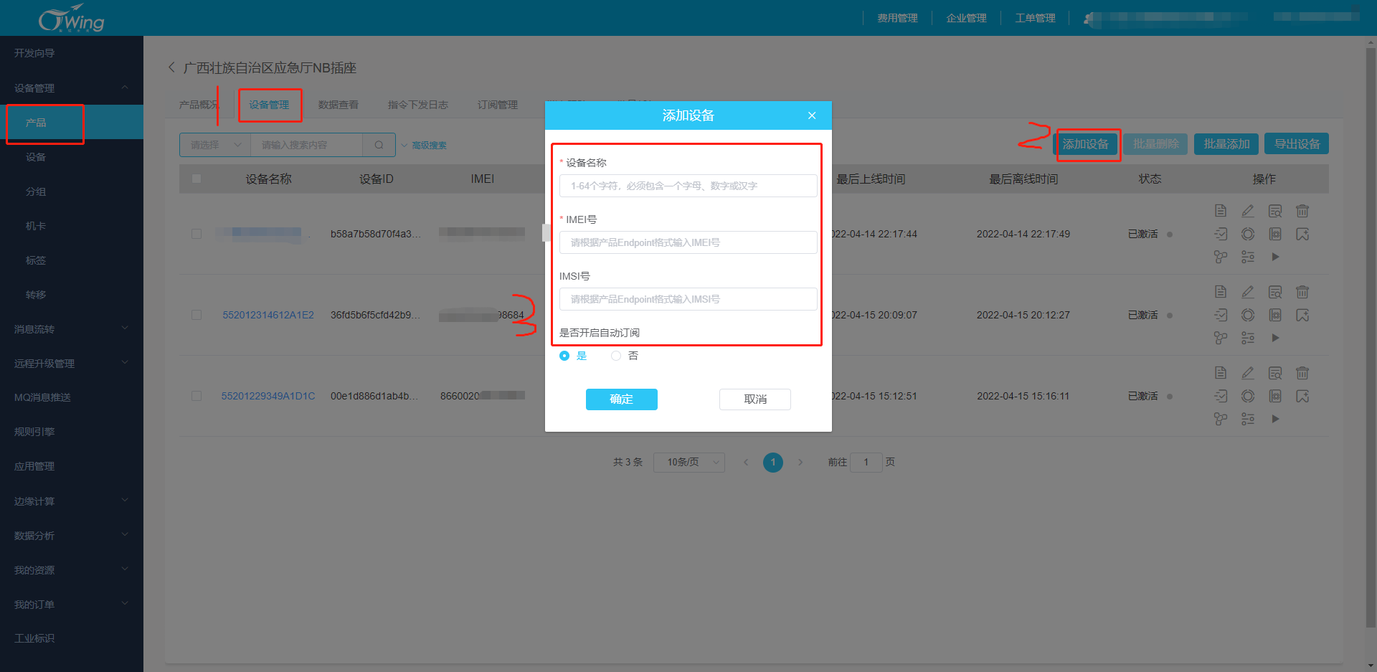Select 否 for auto subscription
Viewport: 1377px width, 672px height.
[x=616, y=356]
